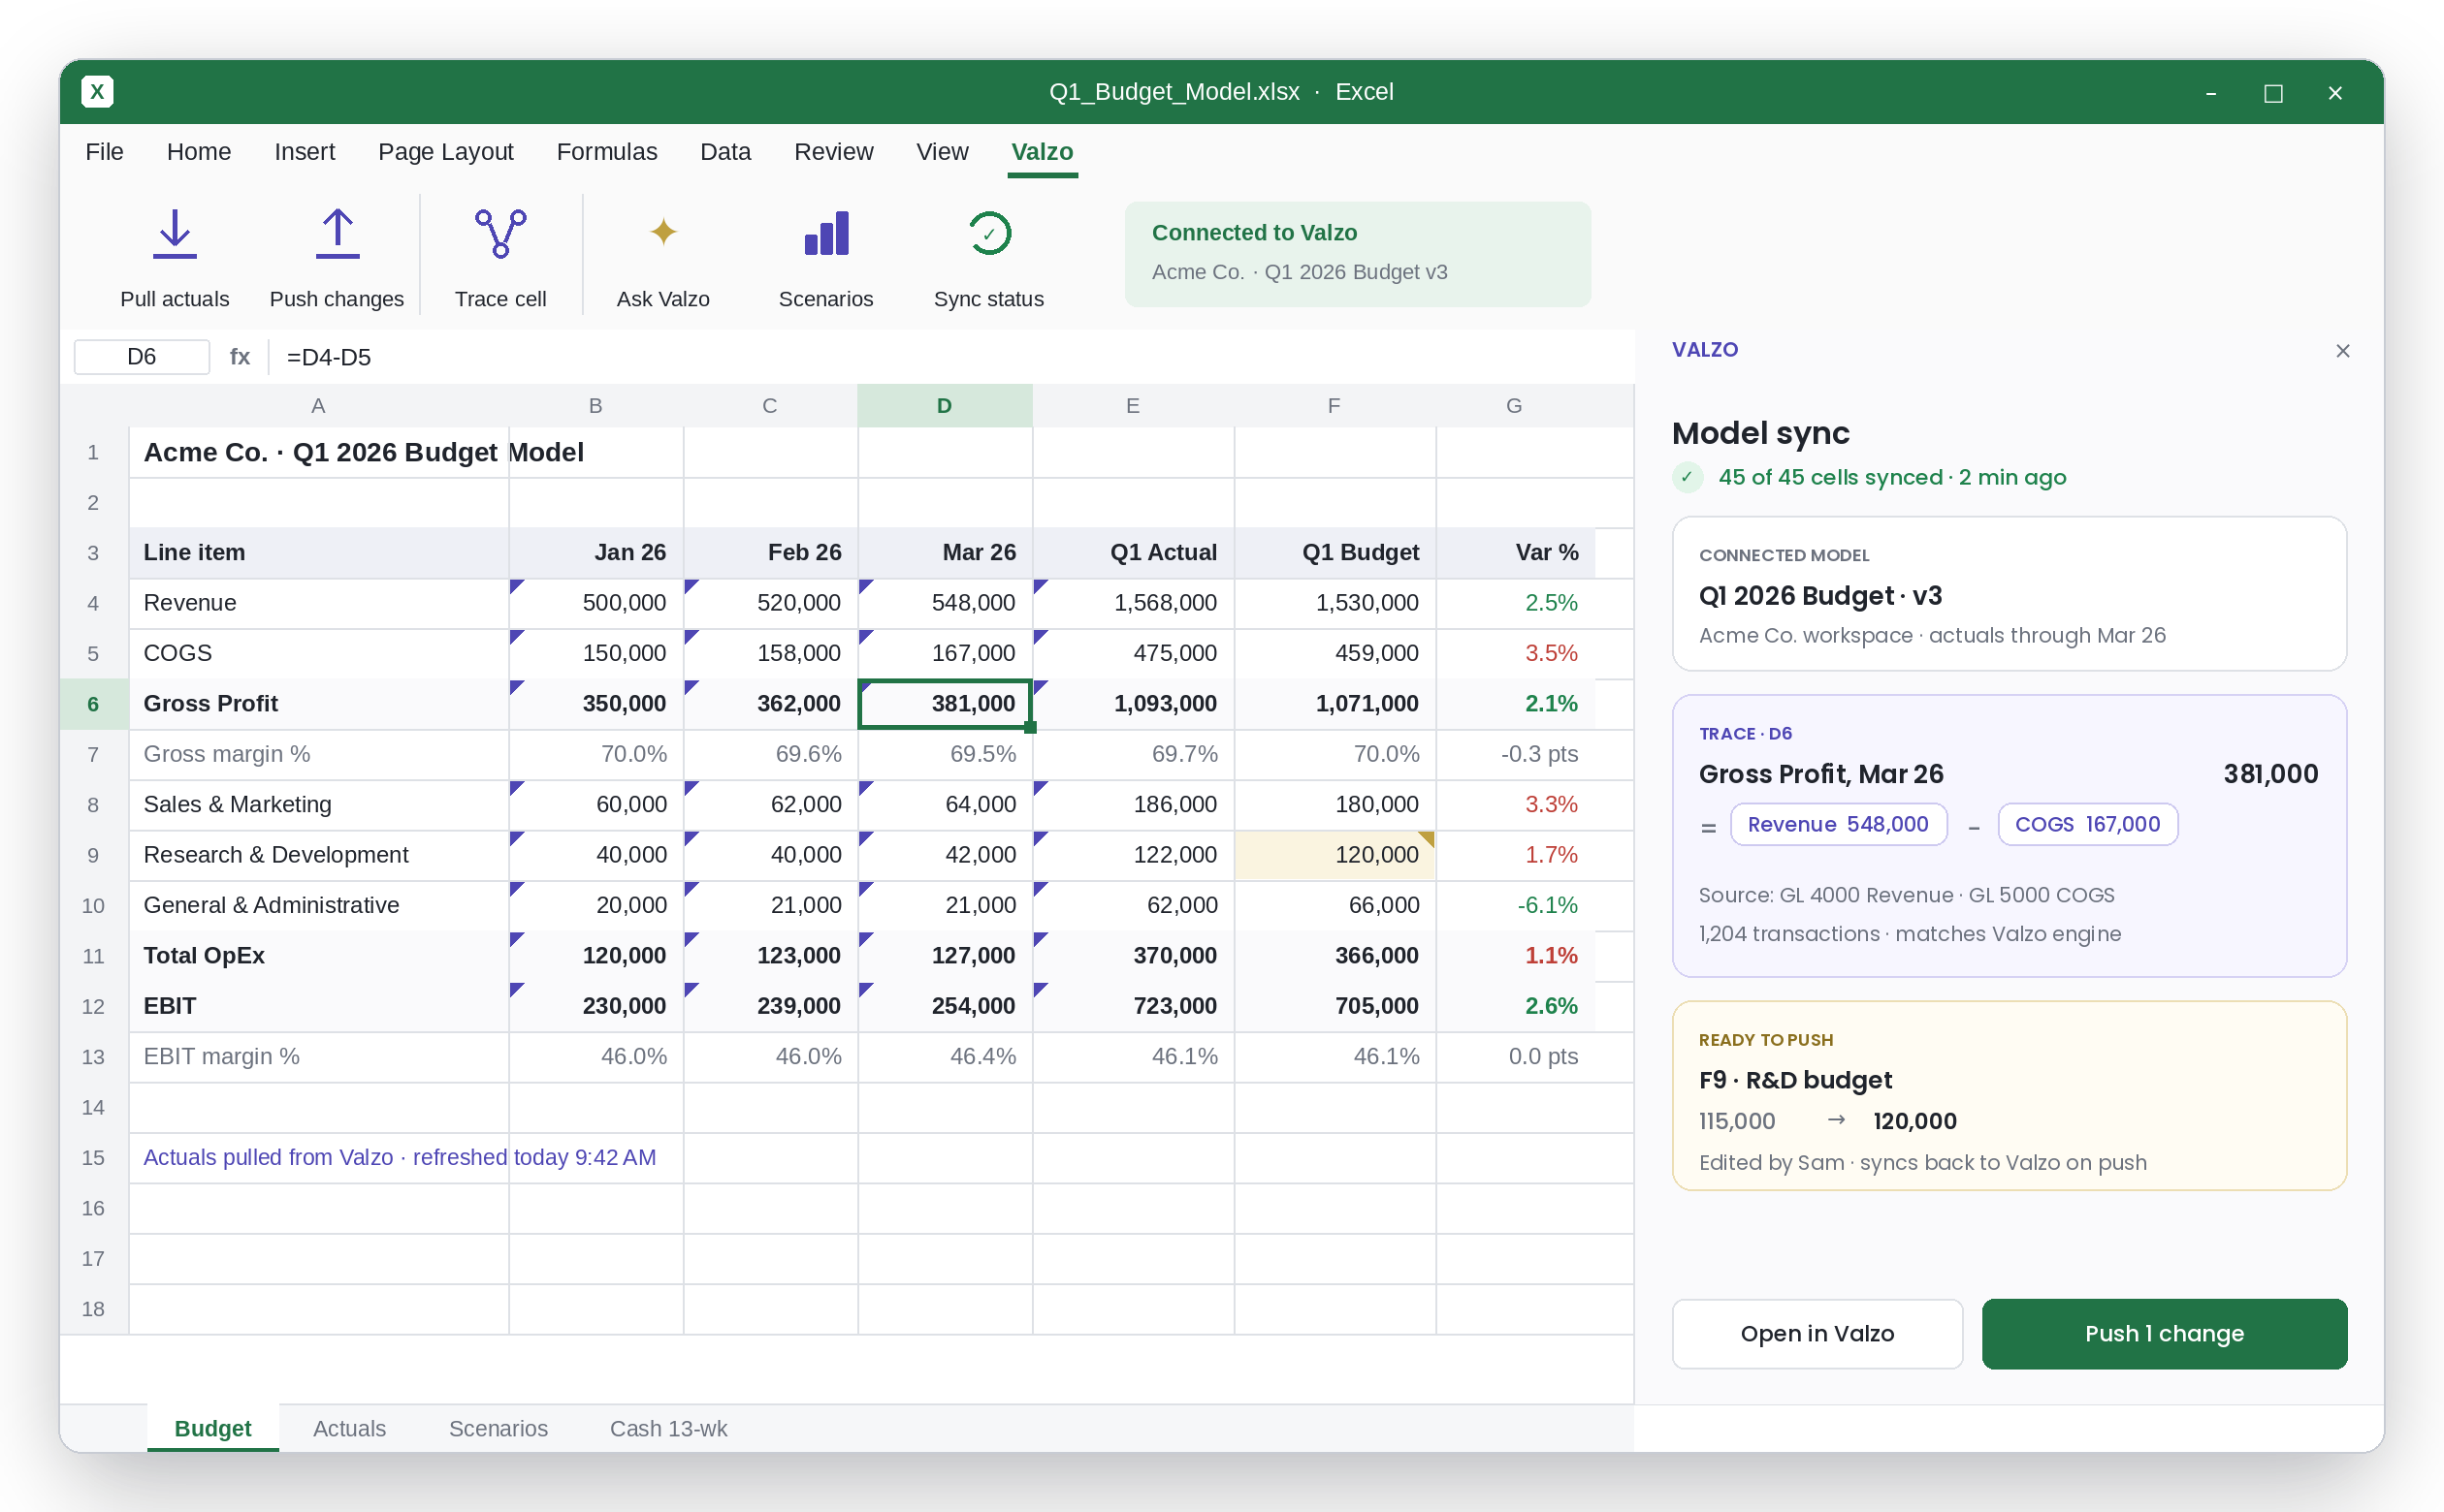Select the Gross margin % label cell

click(x=318, y=754)
